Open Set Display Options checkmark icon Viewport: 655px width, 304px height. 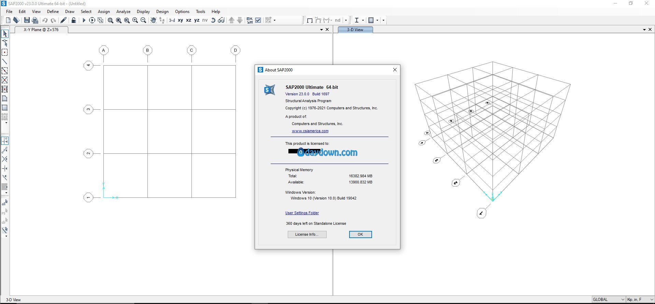258,20
